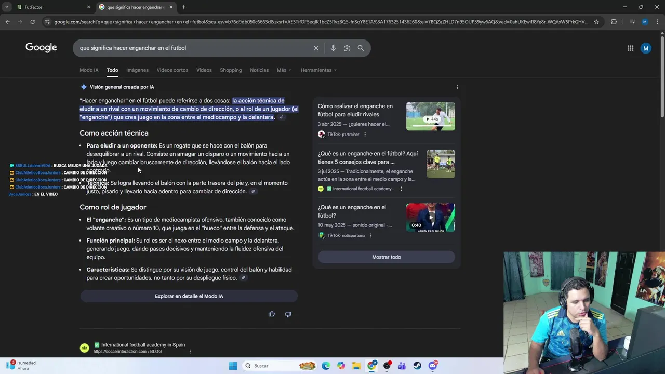665x374 pixels.
Task: Start voice search with the microphone icon
Action: 333,48
